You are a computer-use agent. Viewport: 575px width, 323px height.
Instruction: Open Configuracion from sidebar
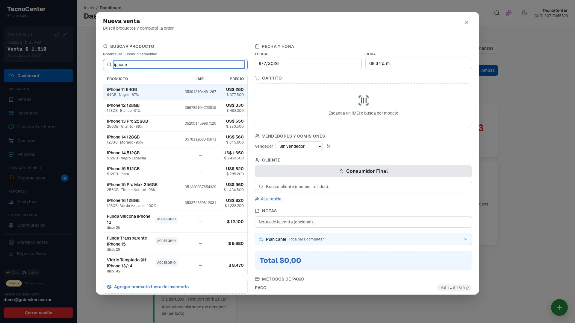click(x=38, y=225)
